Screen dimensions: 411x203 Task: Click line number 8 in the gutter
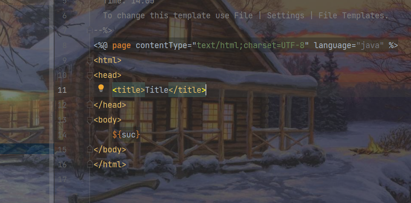click(x=64, y=46)
